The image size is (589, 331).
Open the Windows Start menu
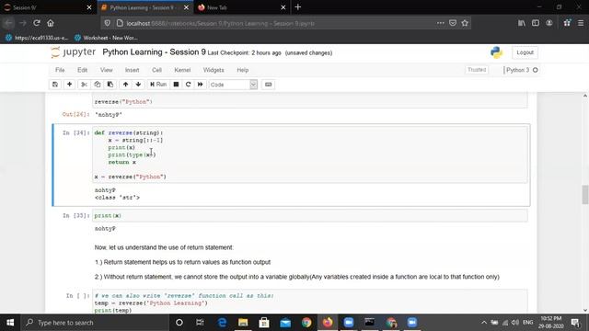[10, 323]
